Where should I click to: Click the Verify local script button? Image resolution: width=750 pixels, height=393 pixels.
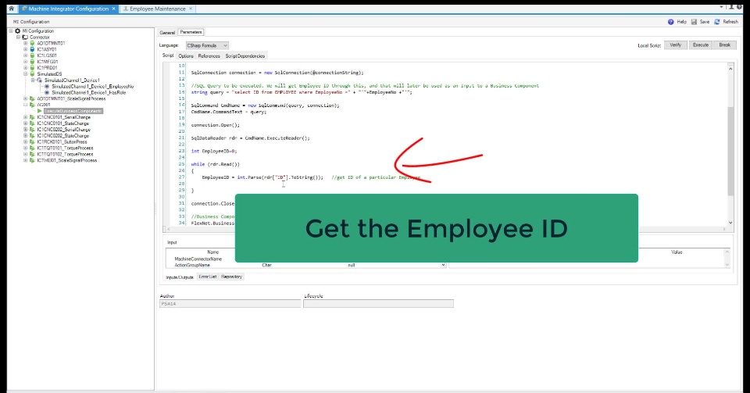(x=675, y=45)
